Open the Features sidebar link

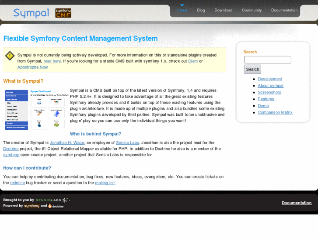266,99
